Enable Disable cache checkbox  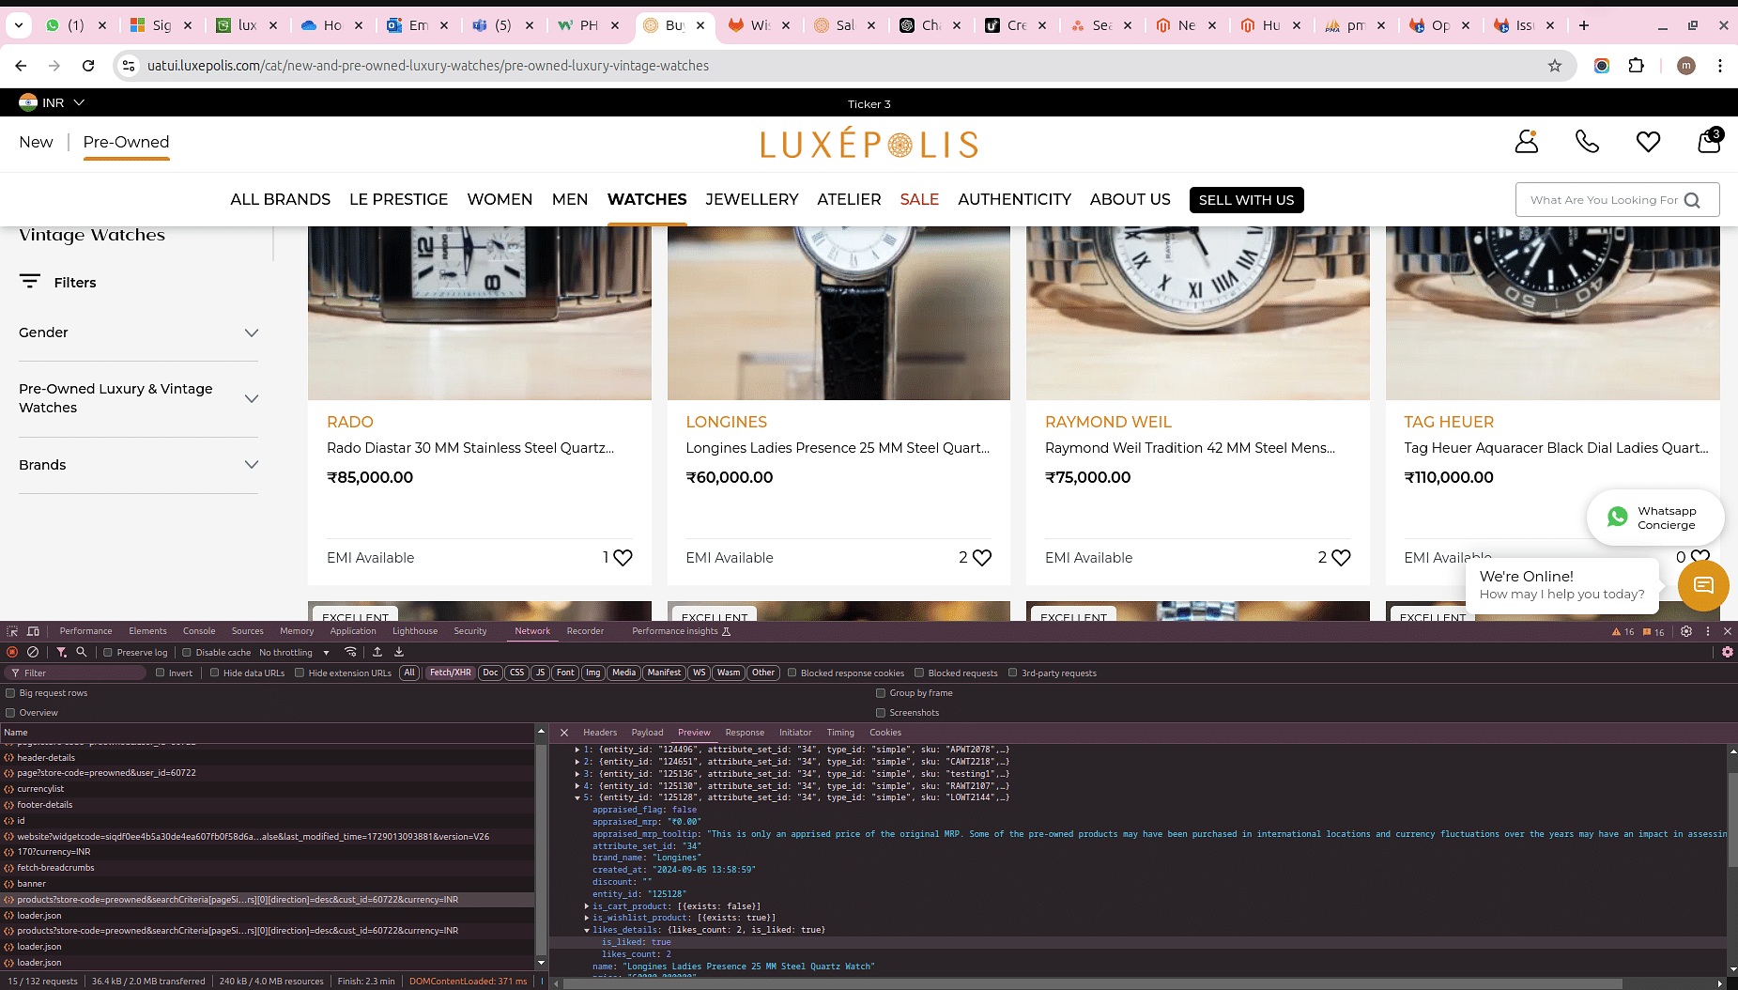coord(187,653)
